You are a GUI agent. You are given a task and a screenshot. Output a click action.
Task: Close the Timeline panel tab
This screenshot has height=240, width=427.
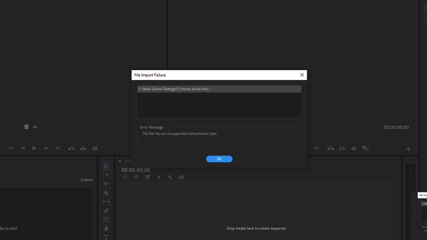120,161
